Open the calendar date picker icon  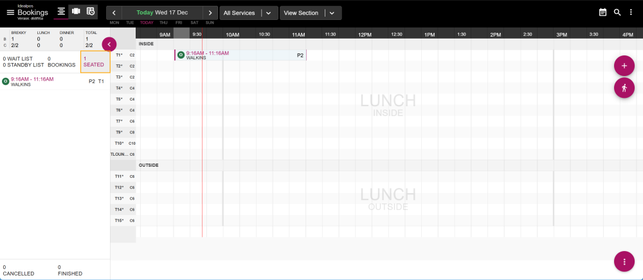pyautogui.click(x=602, y=12)
